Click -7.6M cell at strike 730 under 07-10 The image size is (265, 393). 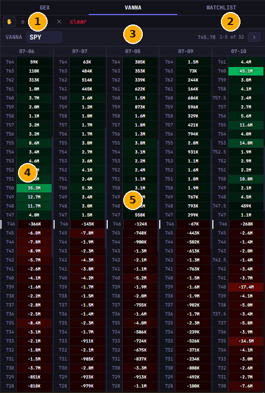click(246, 386)
